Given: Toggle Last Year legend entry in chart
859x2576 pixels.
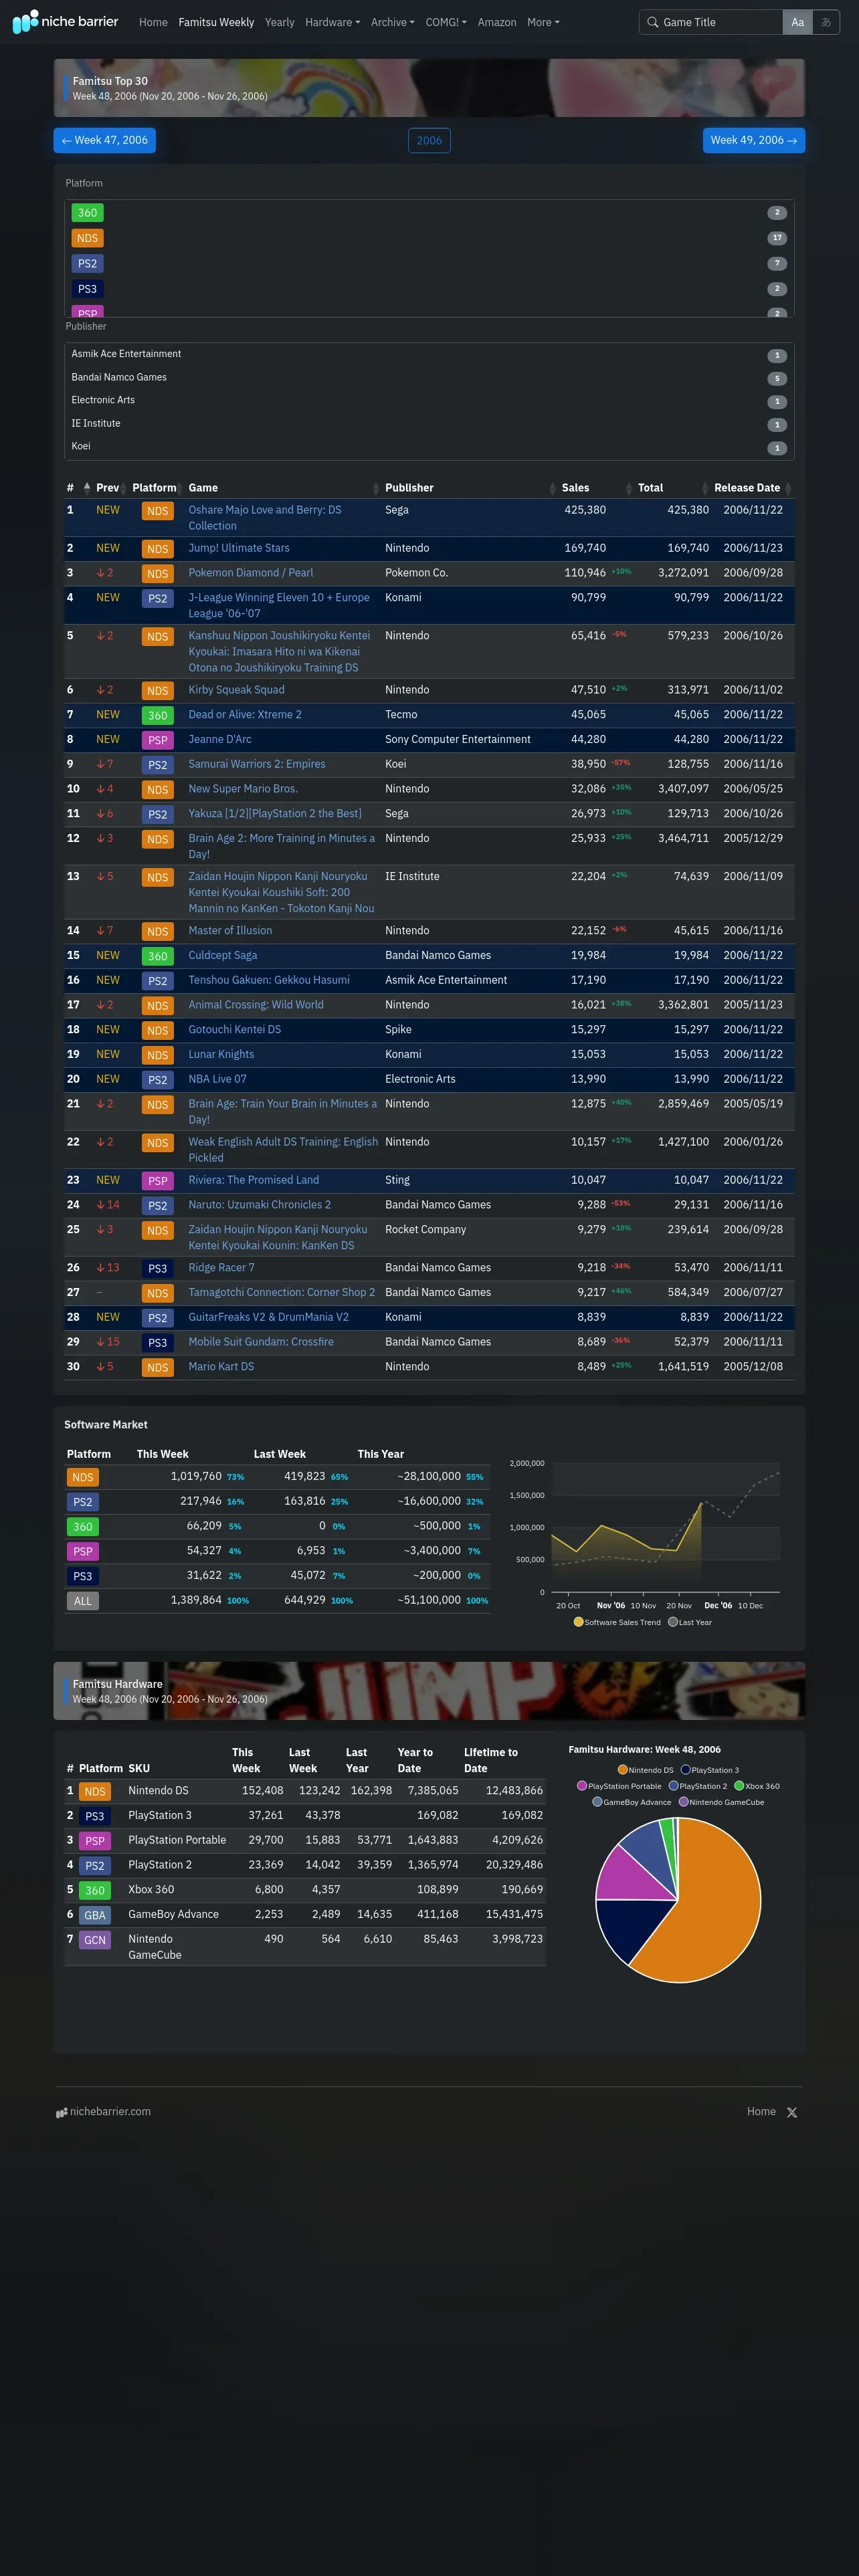Looking at the screenshot, I should [690, 1622].
